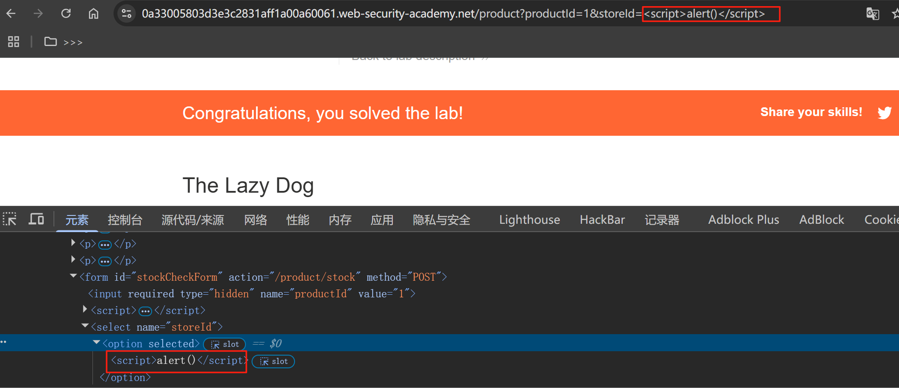Image resolution: width=899 pixels, height=388 pixels.
Task: Go back using the browser back arrow
Action: tap(11, 14)
